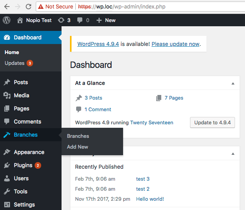This screenshot has width=245, height=210.
Task: Click the Plugins badge showing 2
Action: (38, 165)
